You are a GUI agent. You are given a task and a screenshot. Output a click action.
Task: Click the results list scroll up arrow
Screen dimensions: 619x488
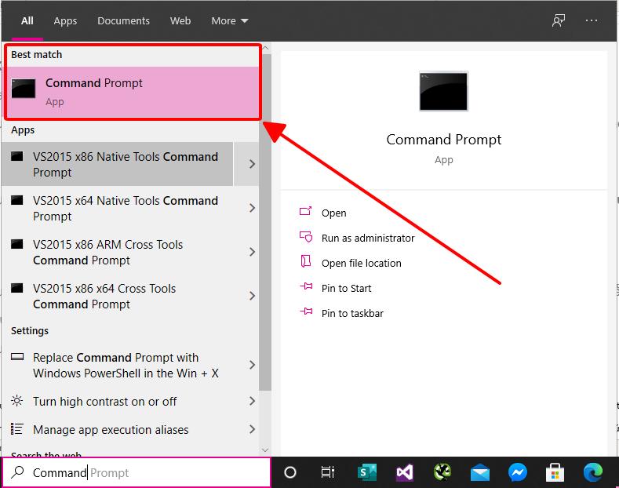(x=265, y=48)
